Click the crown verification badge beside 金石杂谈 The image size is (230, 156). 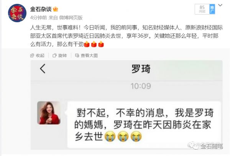click(56, 9)
